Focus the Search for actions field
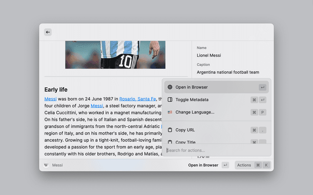The image size is (313, 195). (215, 150)
